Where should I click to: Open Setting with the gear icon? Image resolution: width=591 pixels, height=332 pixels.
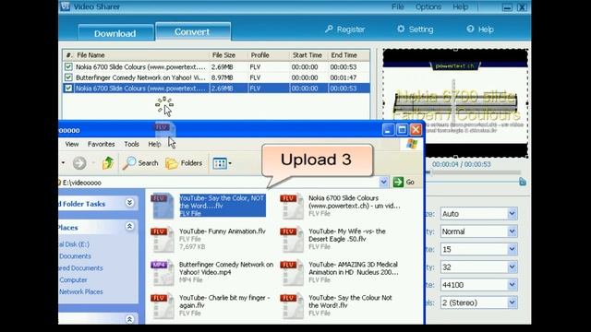(415, 30)
